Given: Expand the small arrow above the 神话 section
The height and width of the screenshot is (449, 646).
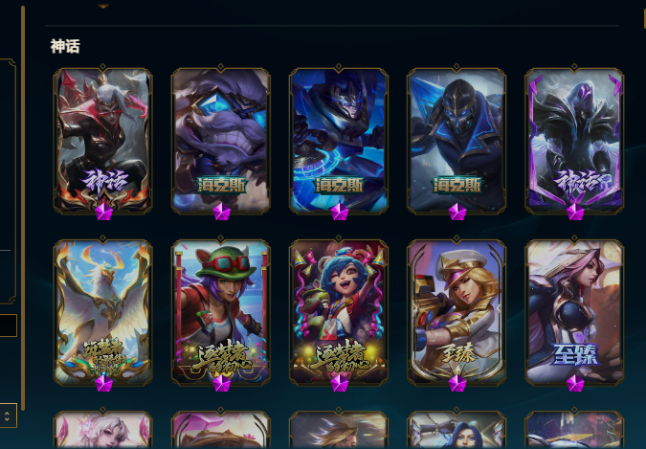Looking at the screenshot, I should 103,6.
